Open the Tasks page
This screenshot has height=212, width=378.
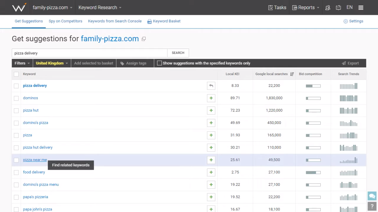point(277,7)
